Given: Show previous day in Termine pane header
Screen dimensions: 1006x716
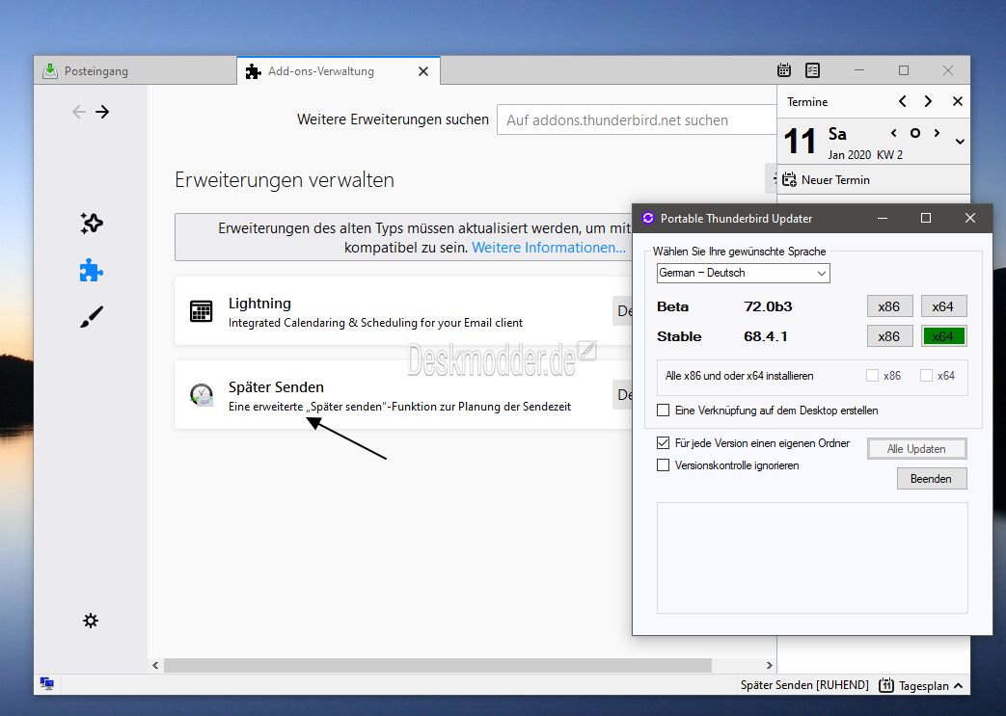Looking at the screenshot, I should coord(903,101).
